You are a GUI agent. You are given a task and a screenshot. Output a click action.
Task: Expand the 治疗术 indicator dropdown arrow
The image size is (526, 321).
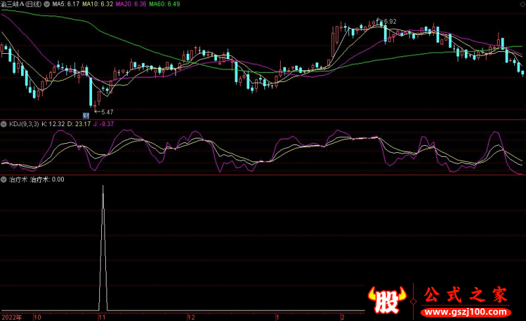tap(4, 179)
